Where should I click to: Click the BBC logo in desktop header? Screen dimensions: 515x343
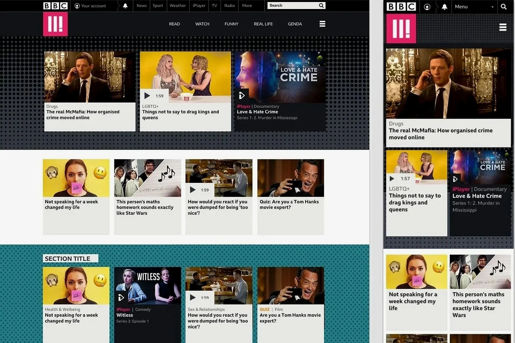tap(56, 6)
